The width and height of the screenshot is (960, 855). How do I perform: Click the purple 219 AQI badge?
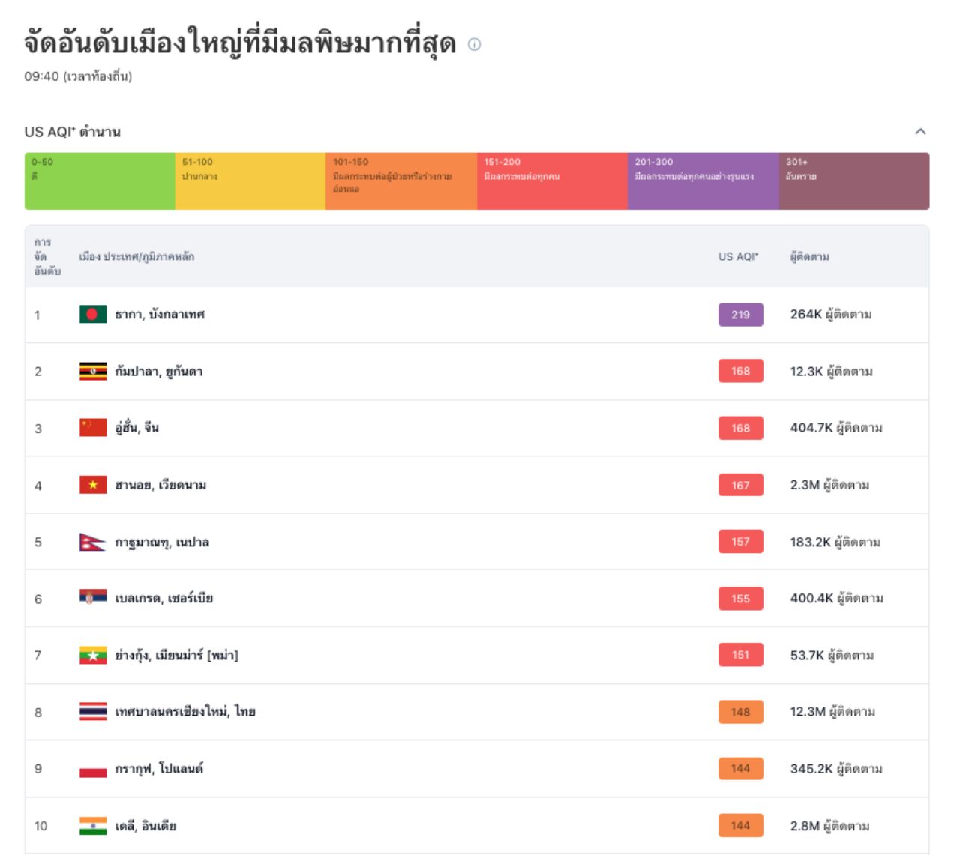point(740,315)
